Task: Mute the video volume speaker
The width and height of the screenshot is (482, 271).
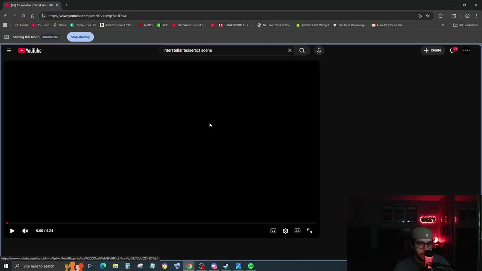Action: pyautogui.click(x=25, y=231)
